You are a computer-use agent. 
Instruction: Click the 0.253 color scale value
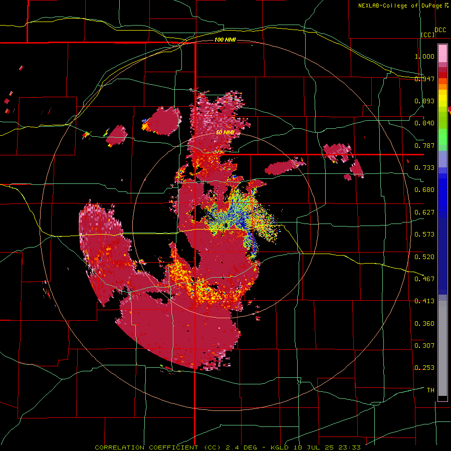pyautogui.click(x=424, y=368)
